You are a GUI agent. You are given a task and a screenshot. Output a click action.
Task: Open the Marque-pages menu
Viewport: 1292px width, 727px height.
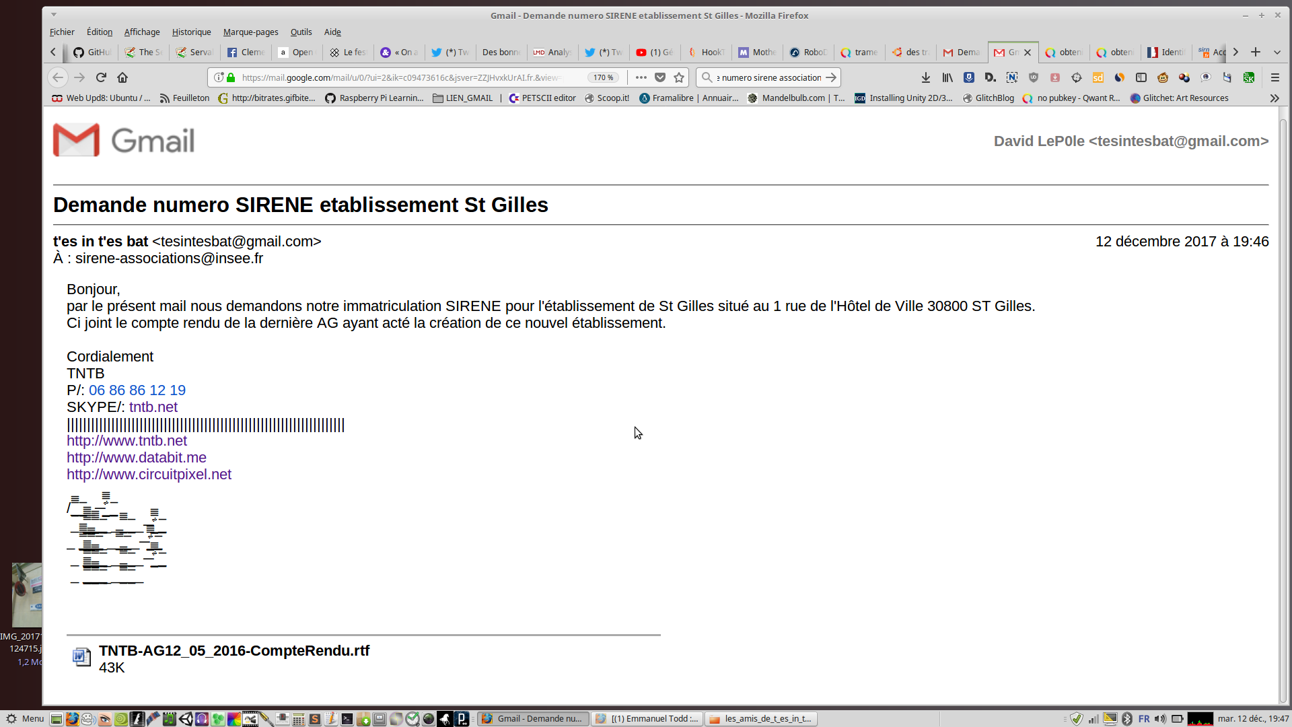tap(250, 32)
